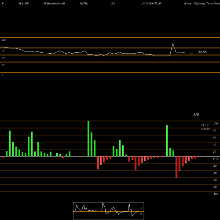This screenshot has height=220, width=220.
Task: Click the 70 level label on RSI axis
Action: point(3,51)
